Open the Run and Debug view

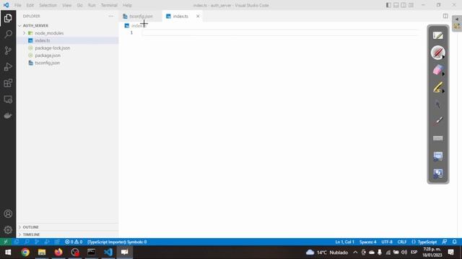[8, 67]
